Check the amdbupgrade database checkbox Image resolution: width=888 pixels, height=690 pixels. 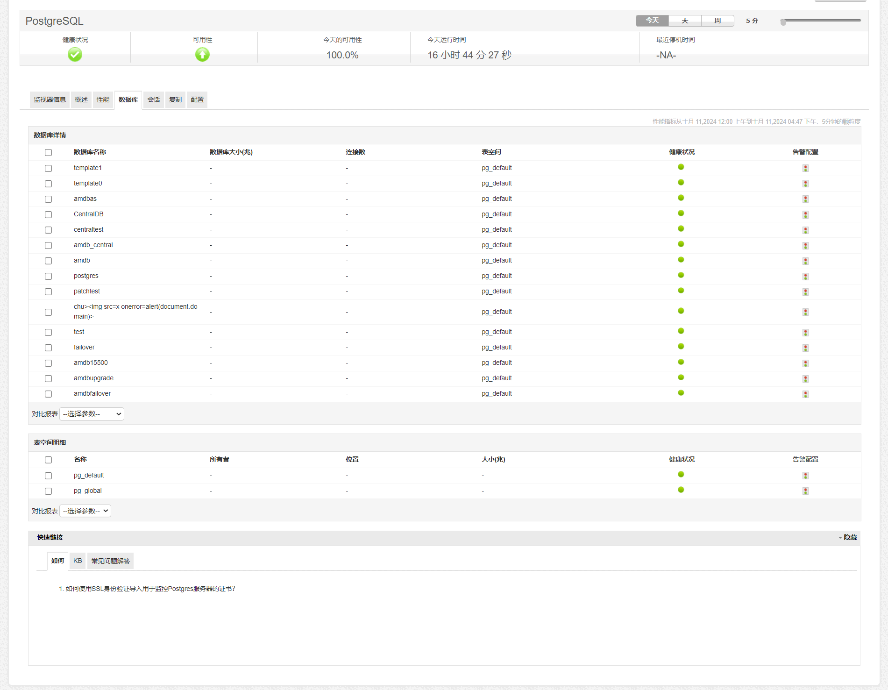pos(48,378)
